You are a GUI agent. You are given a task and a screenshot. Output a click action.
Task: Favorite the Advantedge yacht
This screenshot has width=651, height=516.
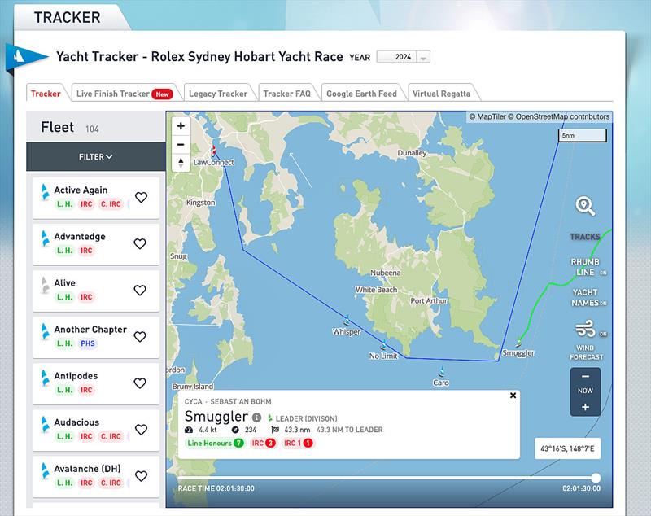coord(140,243)
